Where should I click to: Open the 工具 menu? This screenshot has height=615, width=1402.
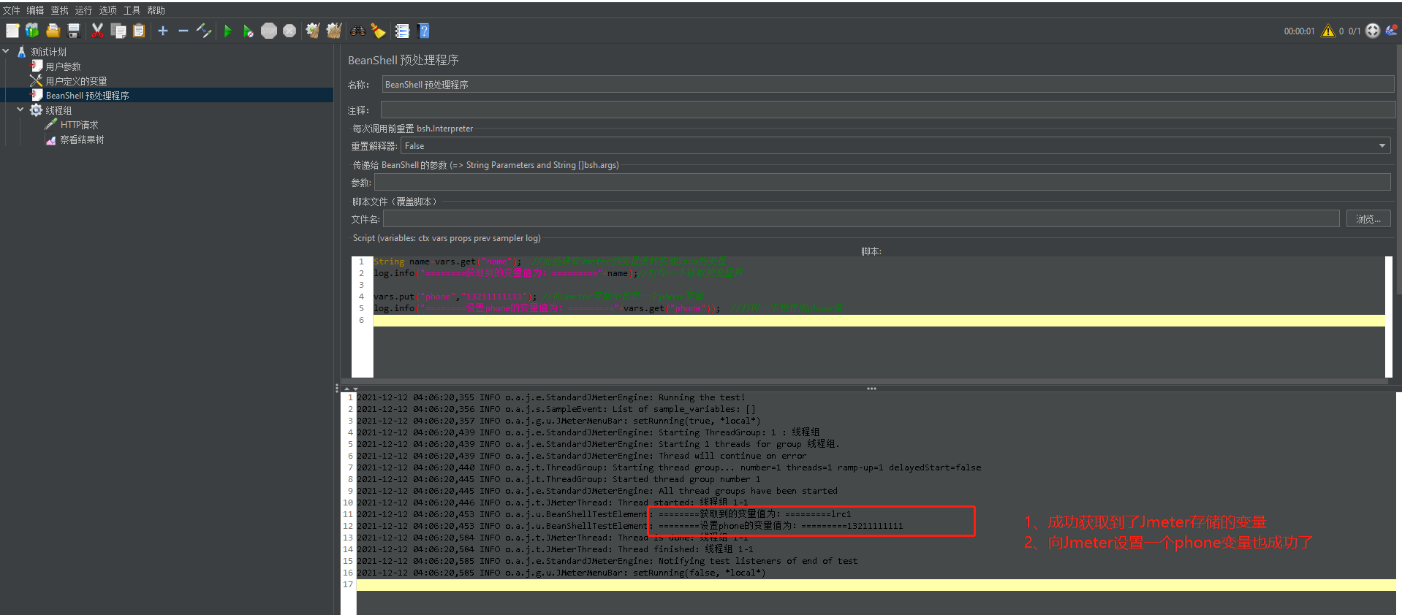(132, 10)
